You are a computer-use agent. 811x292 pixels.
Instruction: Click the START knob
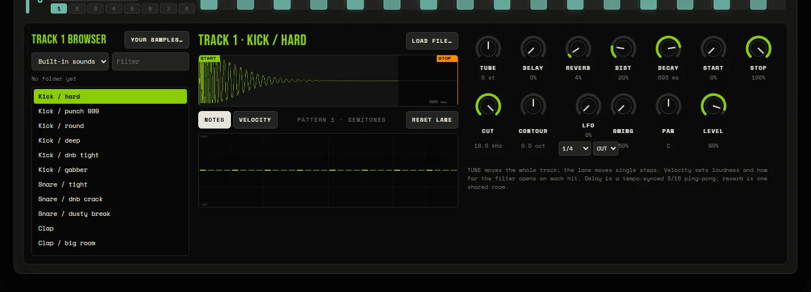[714, 48]
